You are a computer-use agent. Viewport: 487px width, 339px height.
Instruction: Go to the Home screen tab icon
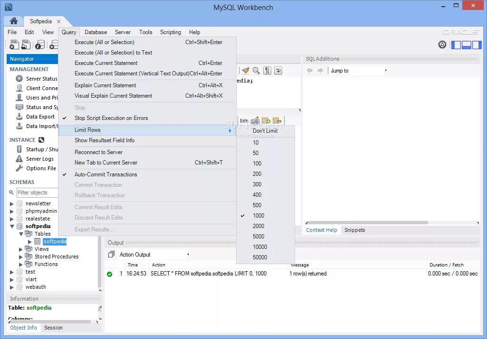pos(13,21)
